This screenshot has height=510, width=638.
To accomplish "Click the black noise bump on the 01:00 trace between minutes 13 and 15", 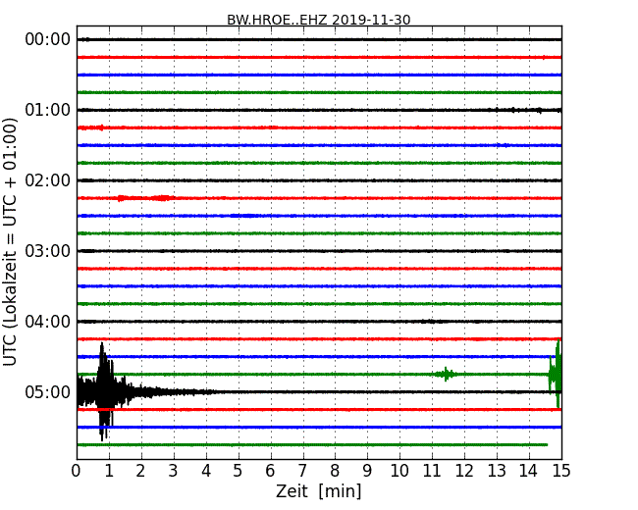I will pyautogui.click(x=525, y=110).
